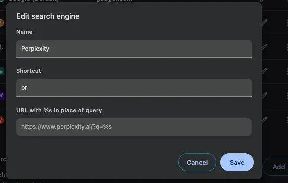The image size is (288, 183).
Task: Click the edit pencil in the grey Perplexity icon row
Action: click(265, 47)
